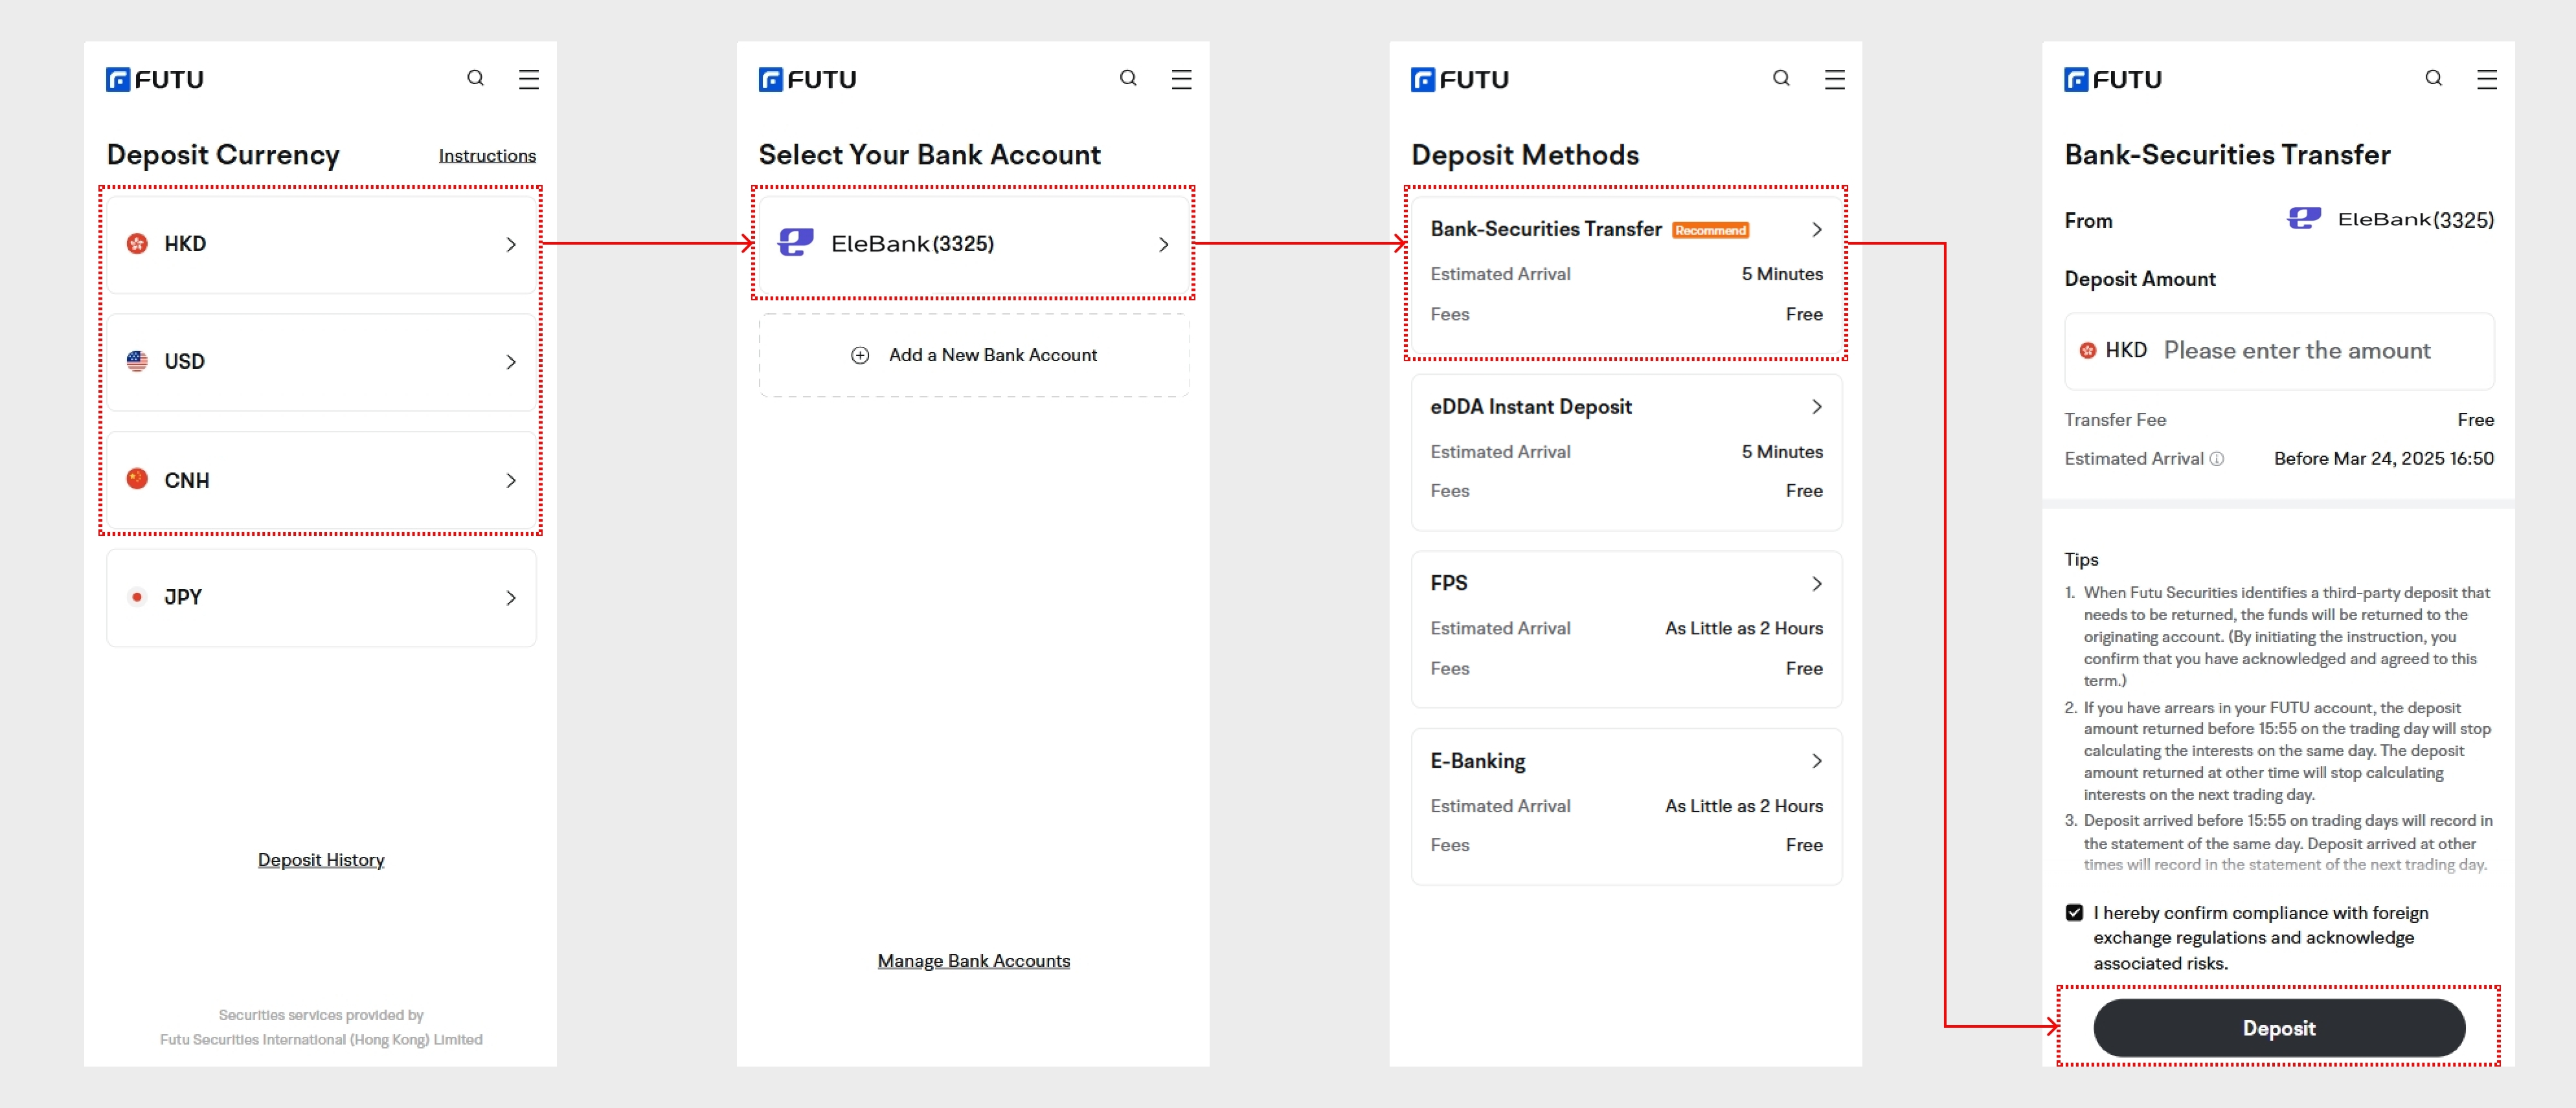
Task: Open FPS method chevron
Action: click(1817, 584)
